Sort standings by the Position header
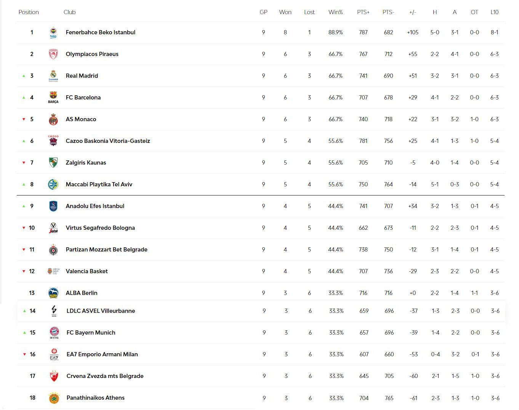 pyautogui.click(x=29, y=12)
